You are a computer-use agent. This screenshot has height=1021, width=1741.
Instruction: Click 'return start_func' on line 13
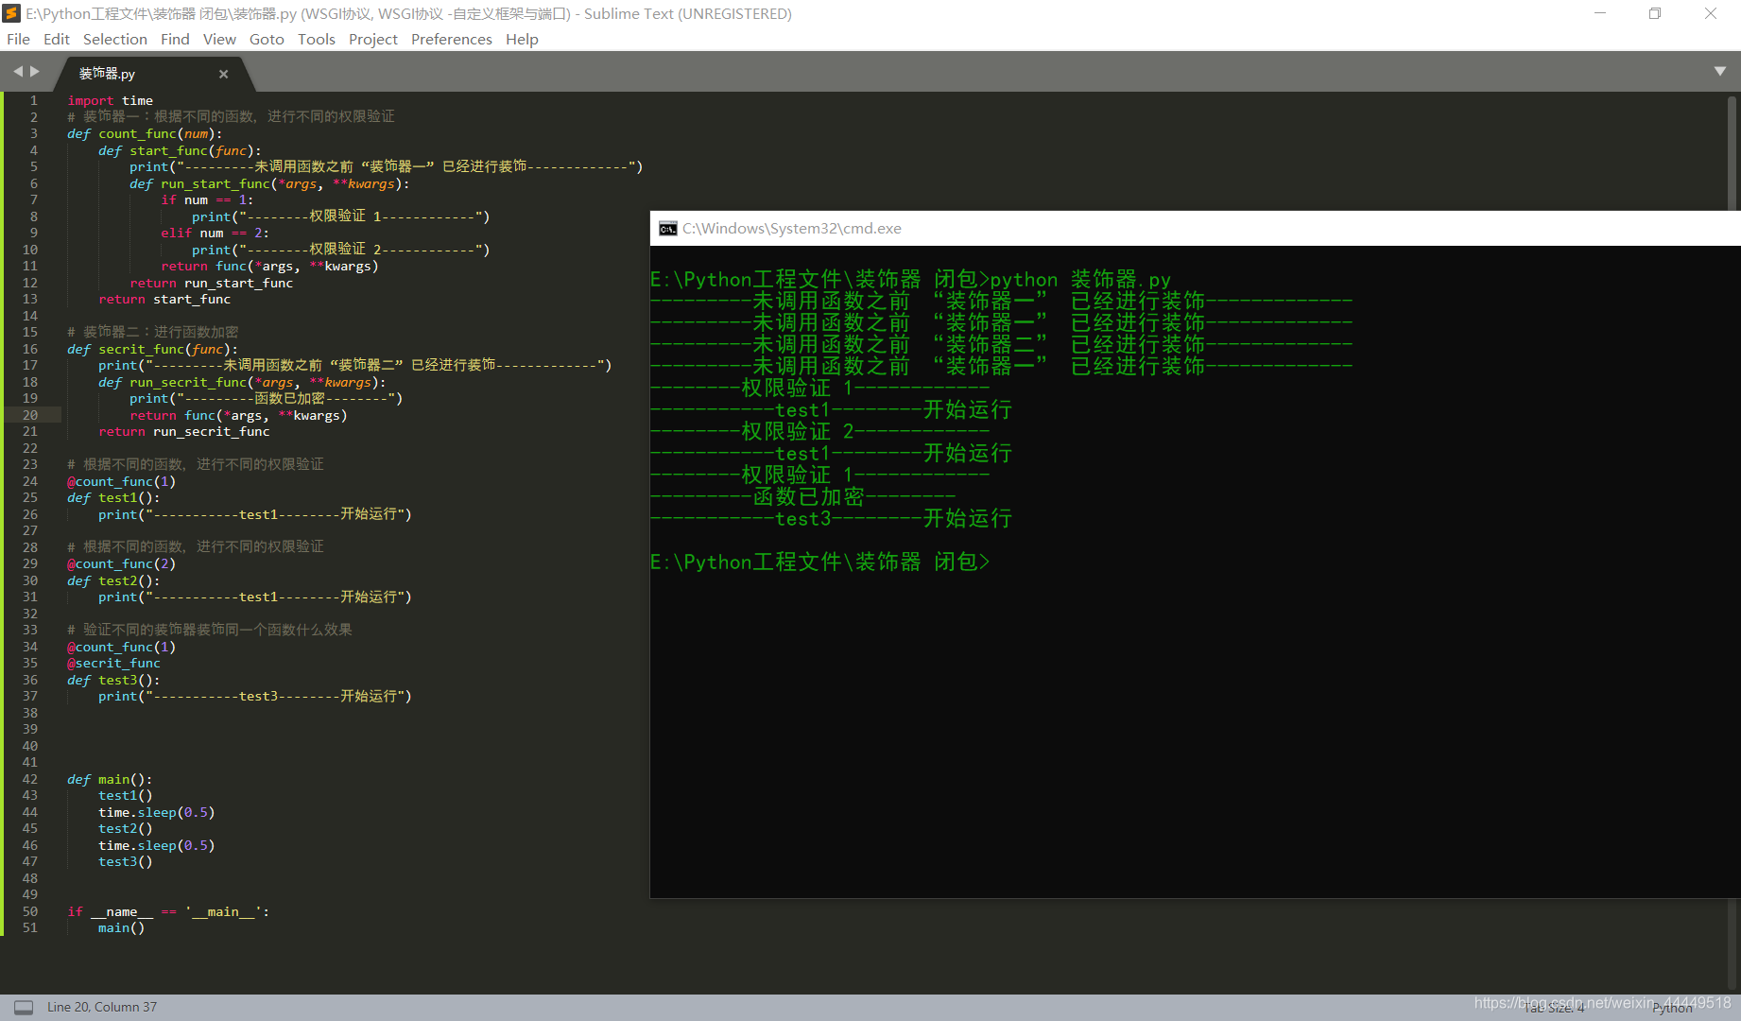pyautogui.click(x=164, y=299)
